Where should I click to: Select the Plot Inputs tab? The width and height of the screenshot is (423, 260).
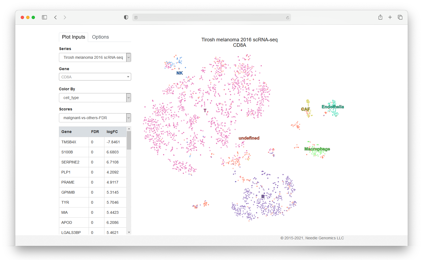point(73,37)
